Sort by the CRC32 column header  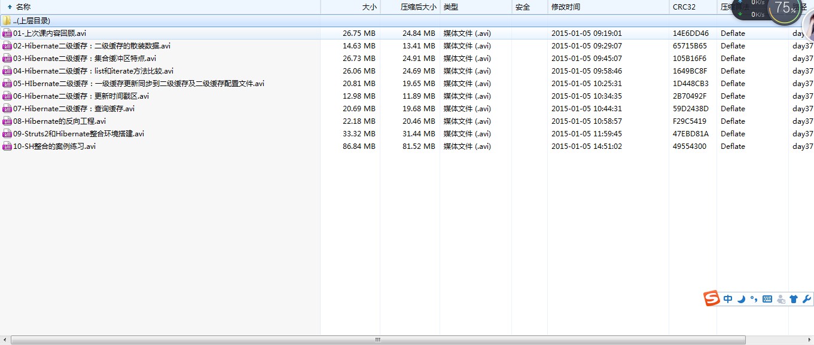693,7
